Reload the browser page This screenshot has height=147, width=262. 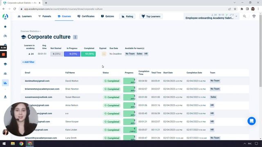tap(15, 9)
